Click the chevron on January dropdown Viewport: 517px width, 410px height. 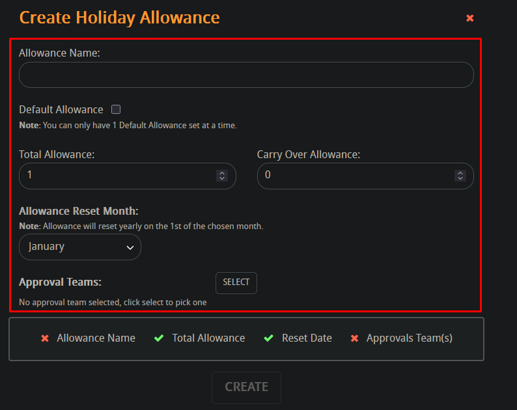tap(130, 247)
